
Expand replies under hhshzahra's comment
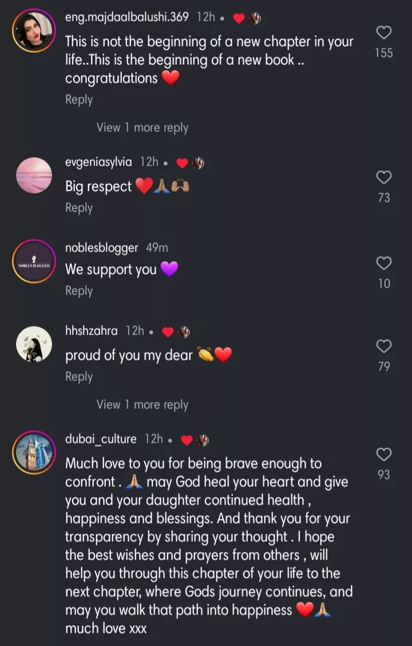pyautogui.click(x=142, y=404)
